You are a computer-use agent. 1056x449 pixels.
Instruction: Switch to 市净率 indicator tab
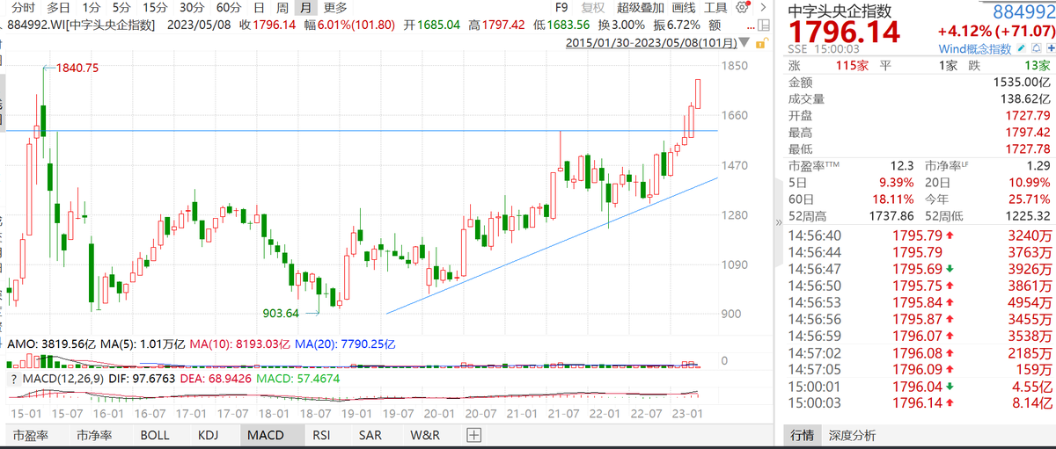pyautogui.click(x=94, y=435)
